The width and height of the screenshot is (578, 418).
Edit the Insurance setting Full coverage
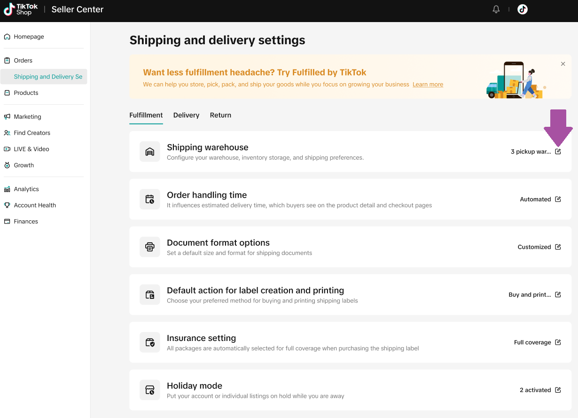(x=558, y=342)
